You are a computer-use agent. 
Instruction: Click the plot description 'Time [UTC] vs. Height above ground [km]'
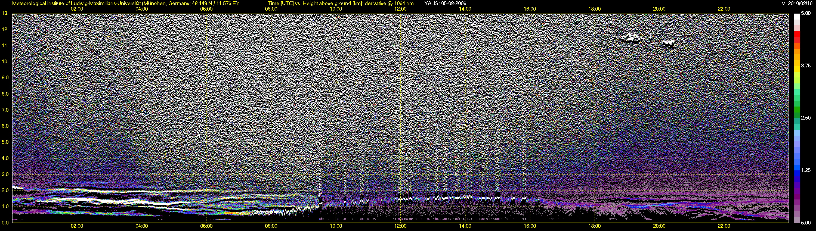315,4
